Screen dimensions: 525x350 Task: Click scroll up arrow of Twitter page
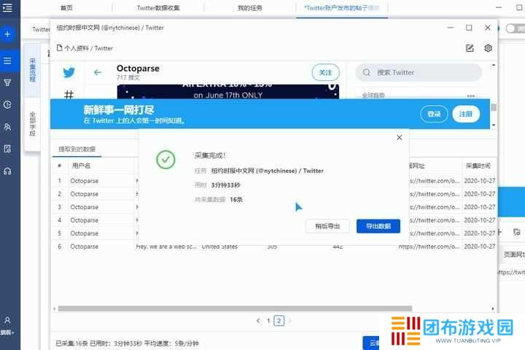tap(493, 66)
